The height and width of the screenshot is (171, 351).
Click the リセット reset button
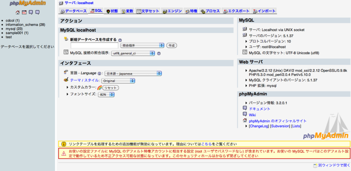[111, 88]
